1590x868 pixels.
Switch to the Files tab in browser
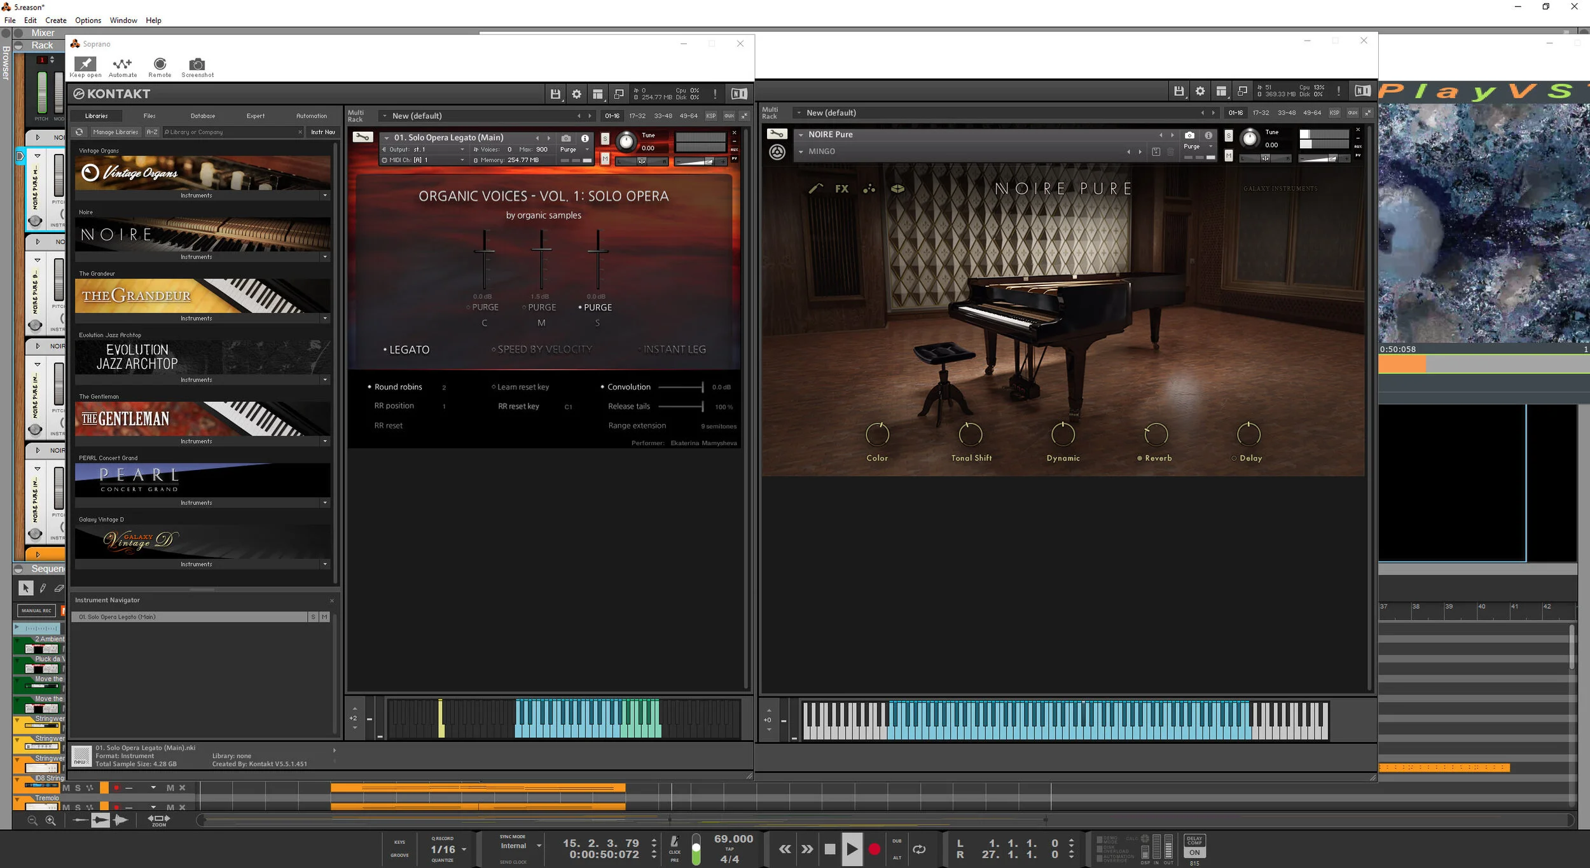click(149, 116)
